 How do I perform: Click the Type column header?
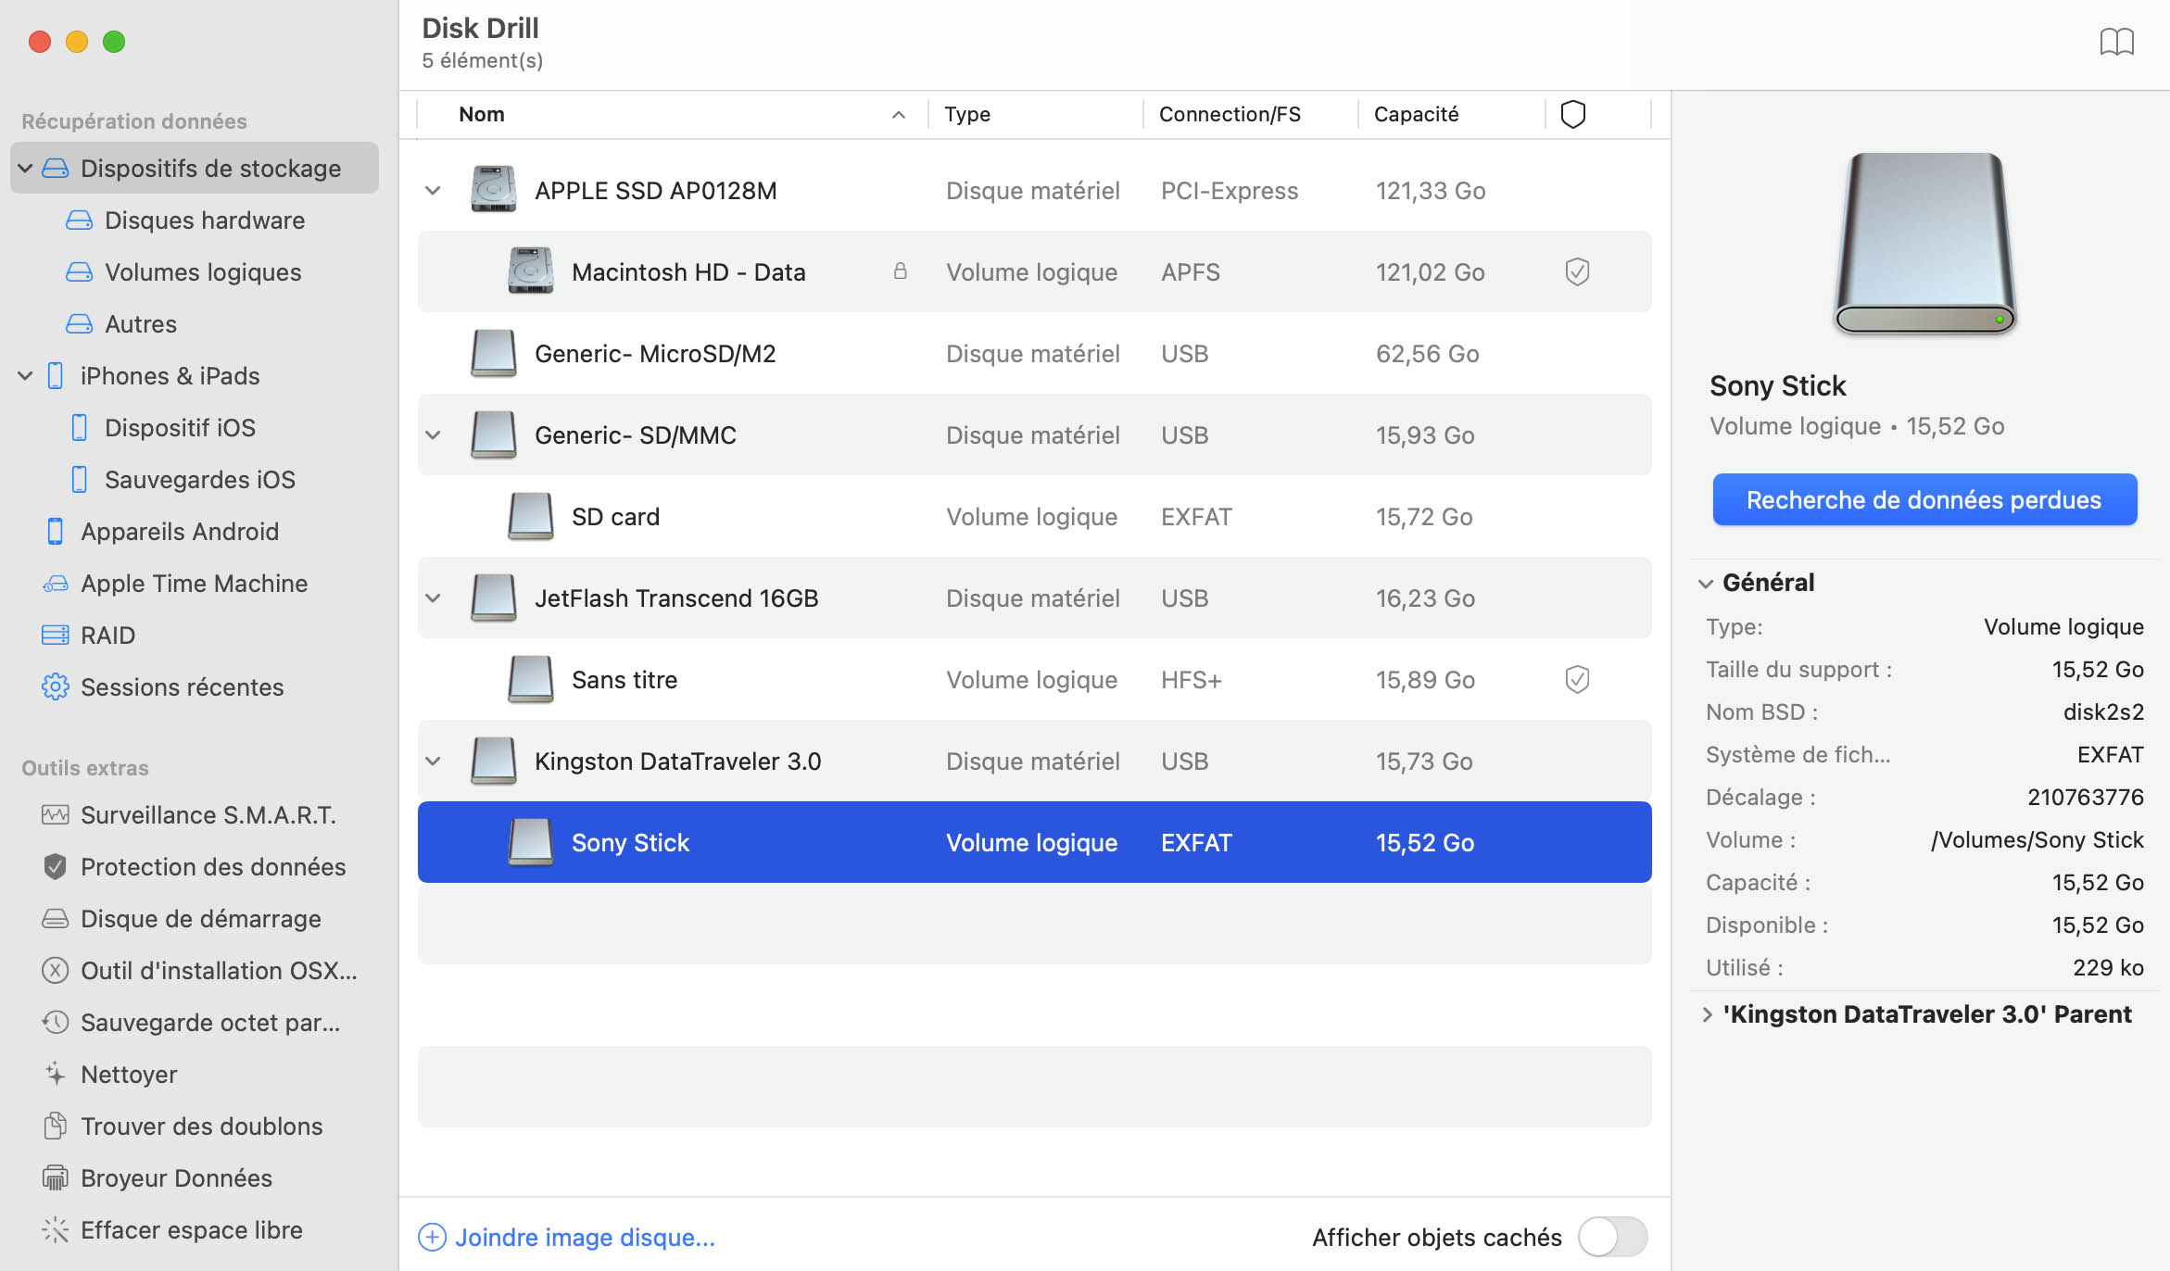(x=967, y=114)
